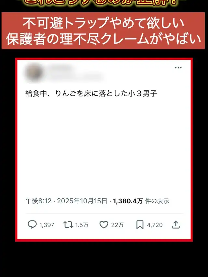Click the bookmark count 4,720
The image size is (208, 277).
tap(155, 225)
